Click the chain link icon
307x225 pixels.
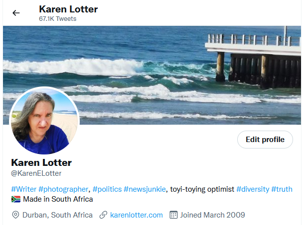click(x=103, y=215)
